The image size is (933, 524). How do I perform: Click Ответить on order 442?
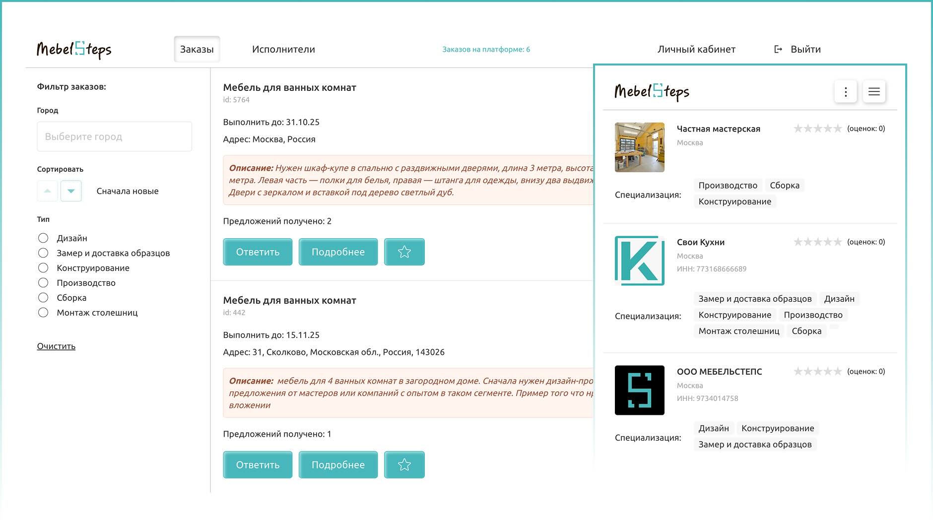258,465
